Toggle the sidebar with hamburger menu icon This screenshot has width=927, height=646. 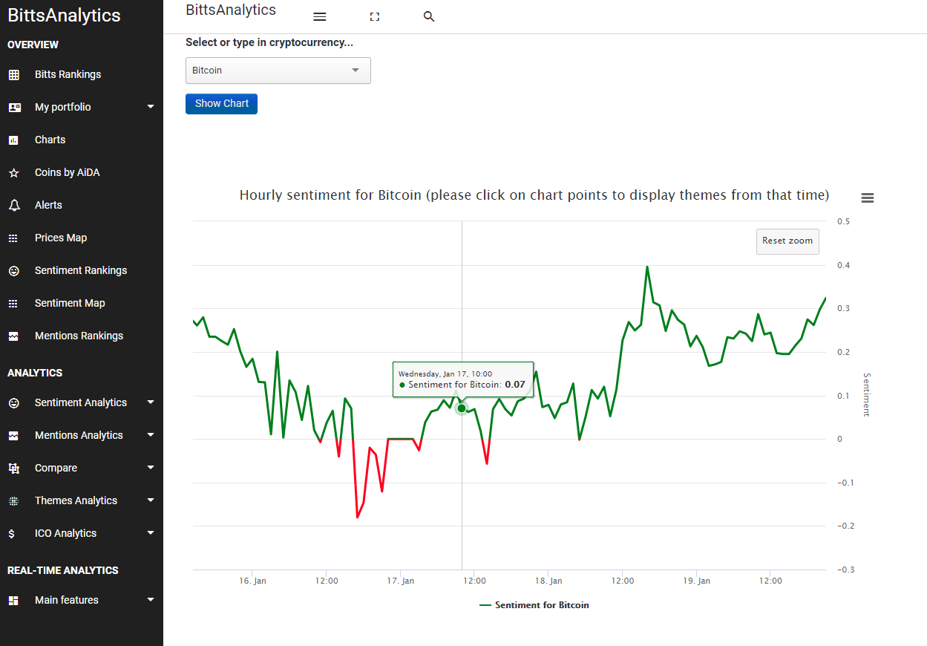(x=320, y=17)
